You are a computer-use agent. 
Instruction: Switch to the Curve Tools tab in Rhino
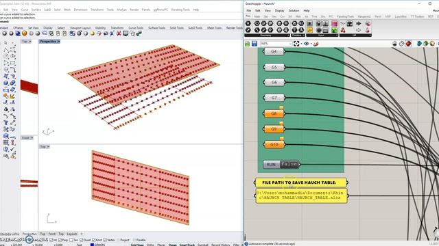click(x=136, y=28)
